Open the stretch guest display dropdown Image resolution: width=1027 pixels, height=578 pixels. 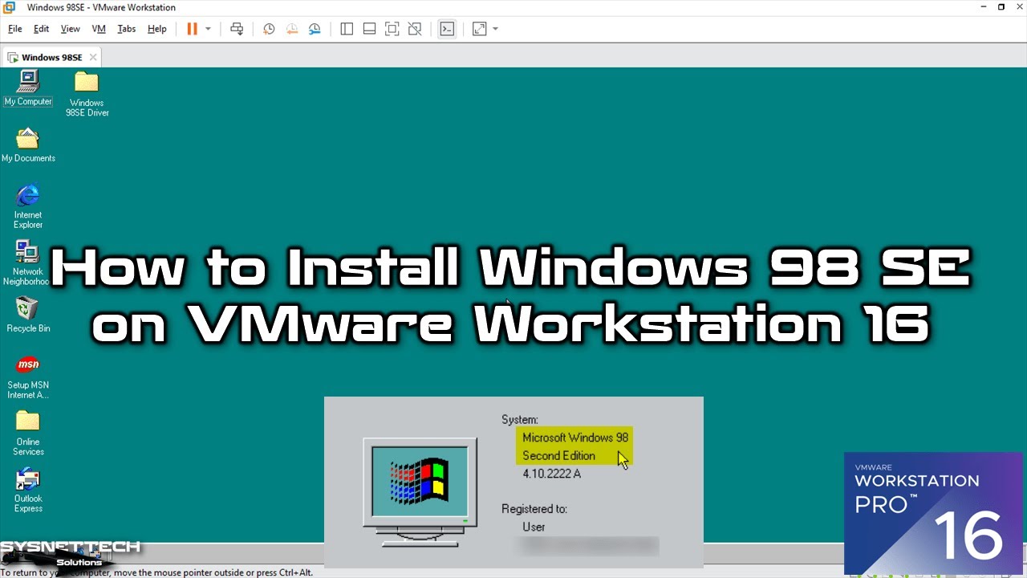click(x=495, y=28)
